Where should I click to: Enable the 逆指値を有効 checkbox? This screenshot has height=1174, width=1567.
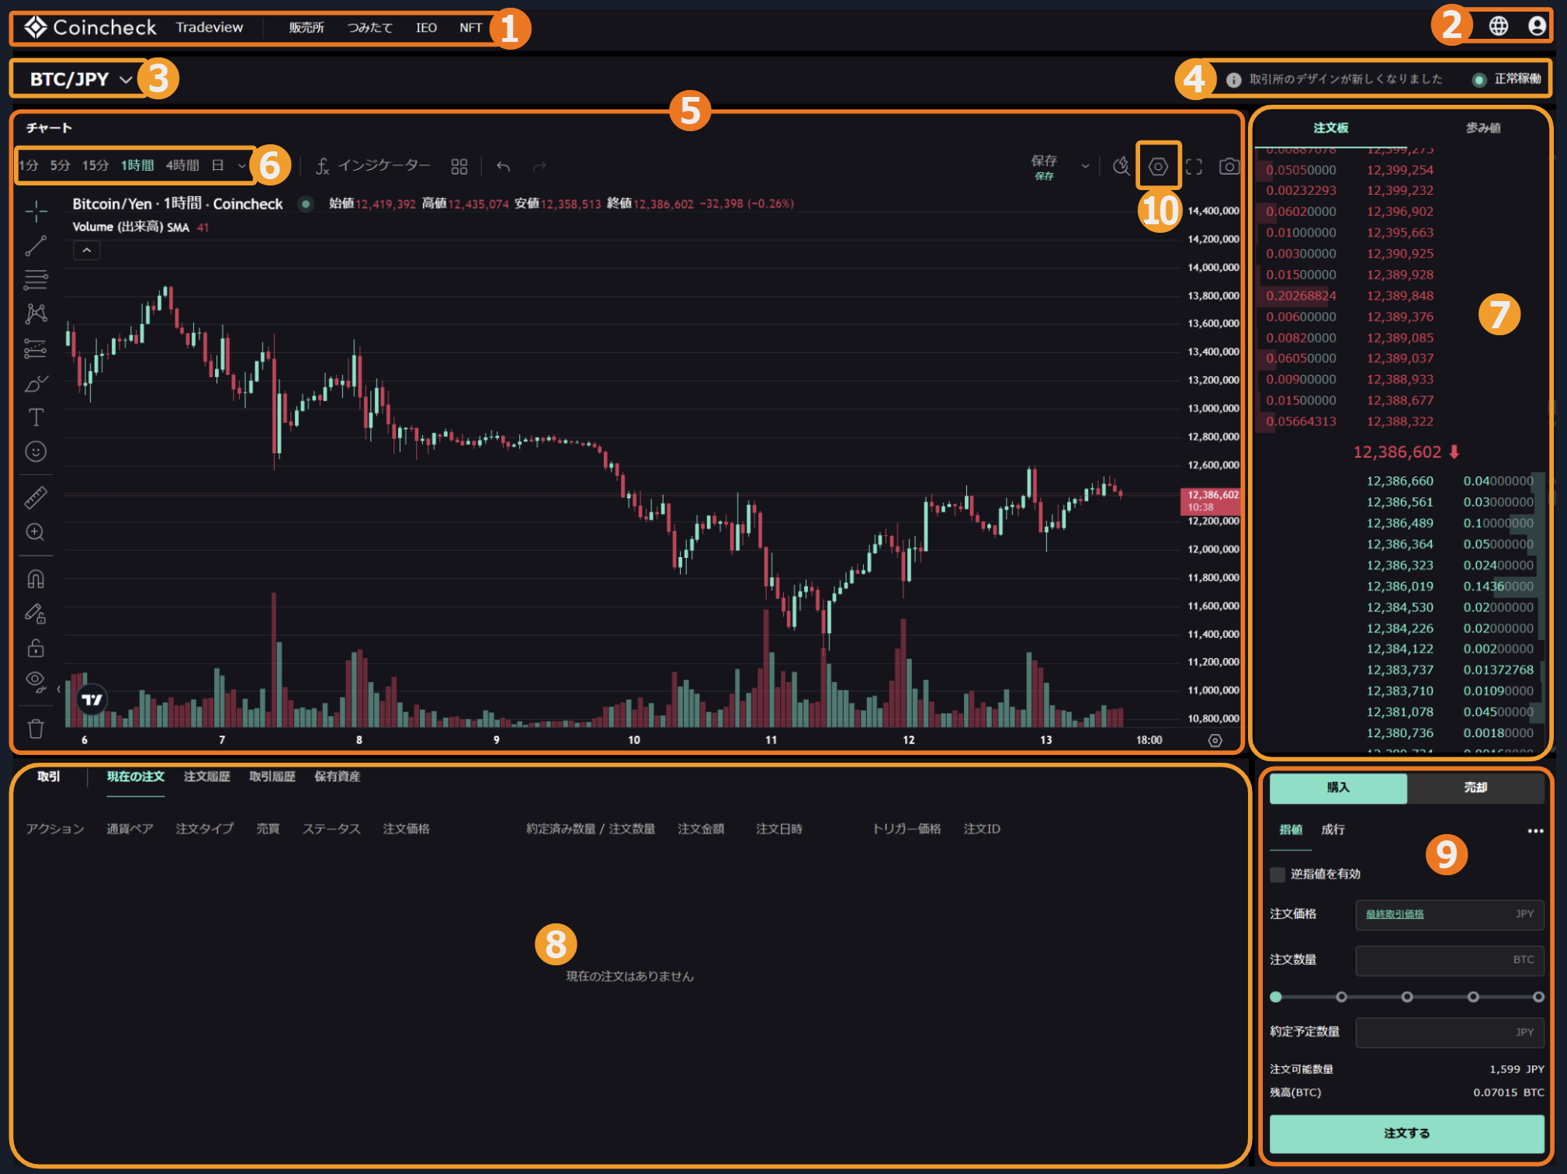click(x=1278, y=874)
